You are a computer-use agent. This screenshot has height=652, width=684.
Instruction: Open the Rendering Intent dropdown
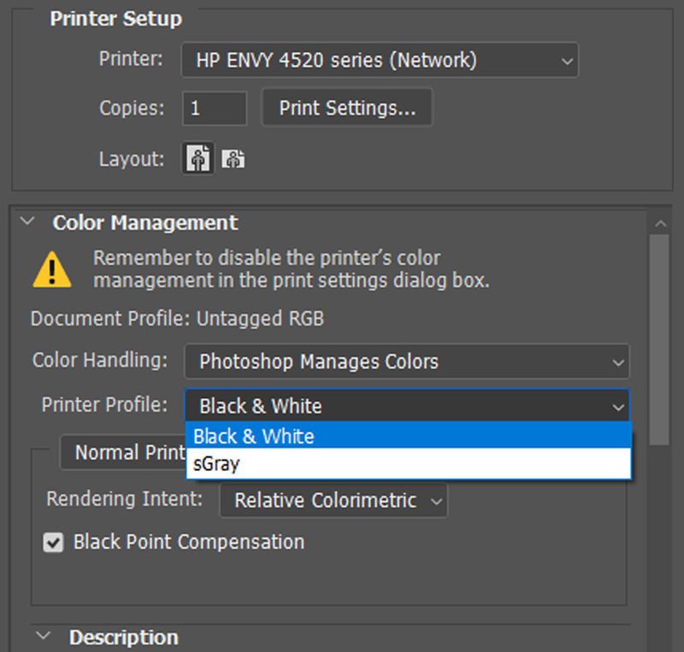click(x=333, y=501)
